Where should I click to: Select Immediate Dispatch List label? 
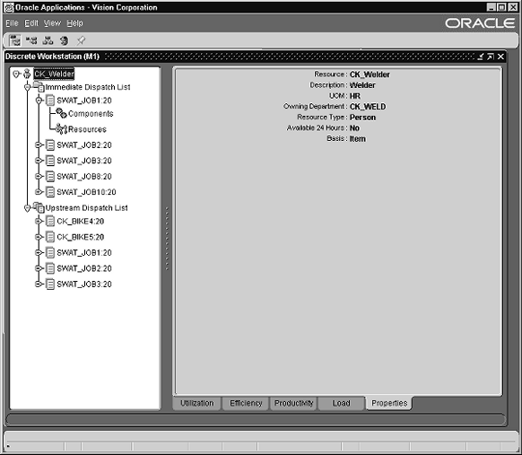click(x=88, y=87)
